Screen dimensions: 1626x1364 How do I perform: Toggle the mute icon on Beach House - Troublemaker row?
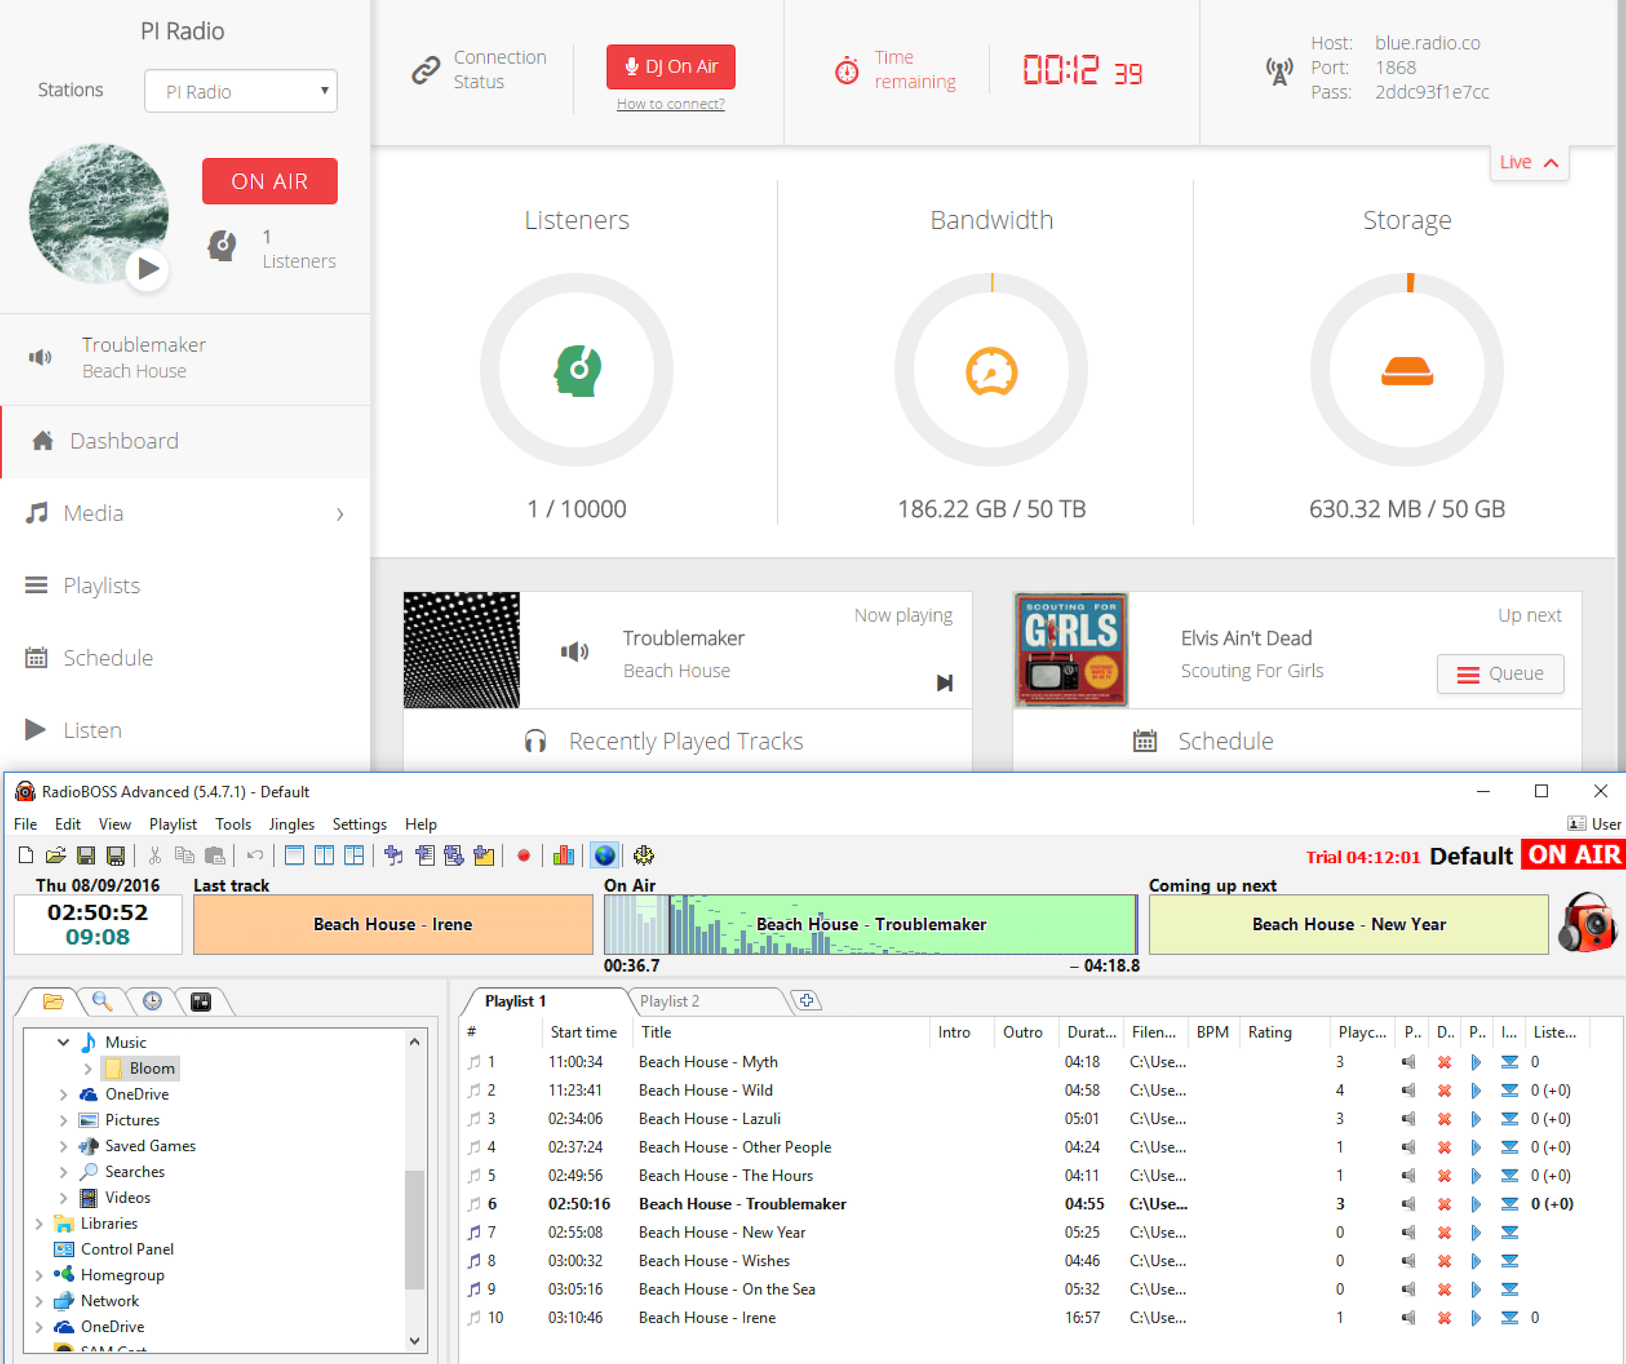click(1411, 1203)
